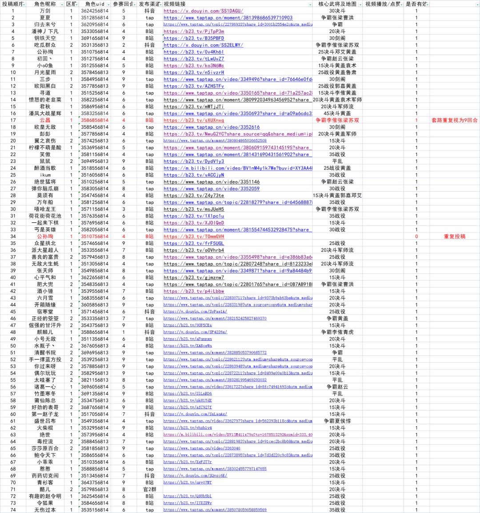This screenshot has height=513, width=480.
Task: Select the red note 重复投稿
Action: pos(454,237)
